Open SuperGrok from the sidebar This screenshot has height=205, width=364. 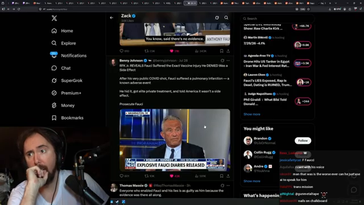pos(67,80)
